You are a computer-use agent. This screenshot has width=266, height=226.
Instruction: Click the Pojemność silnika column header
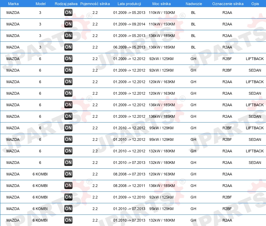(x=95, y=4)
